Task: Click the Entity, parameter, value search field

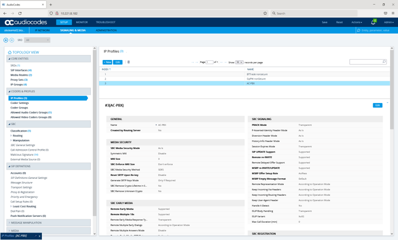Action: click(x=377, y=30)
